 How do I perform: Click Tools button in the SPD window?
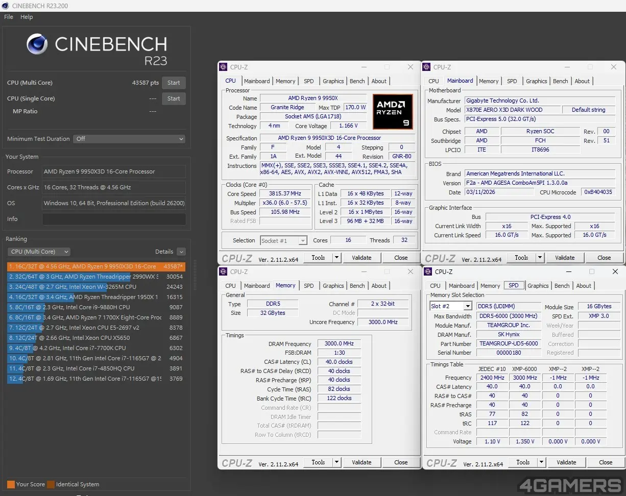pyautogui.click(x=523, y=462)
